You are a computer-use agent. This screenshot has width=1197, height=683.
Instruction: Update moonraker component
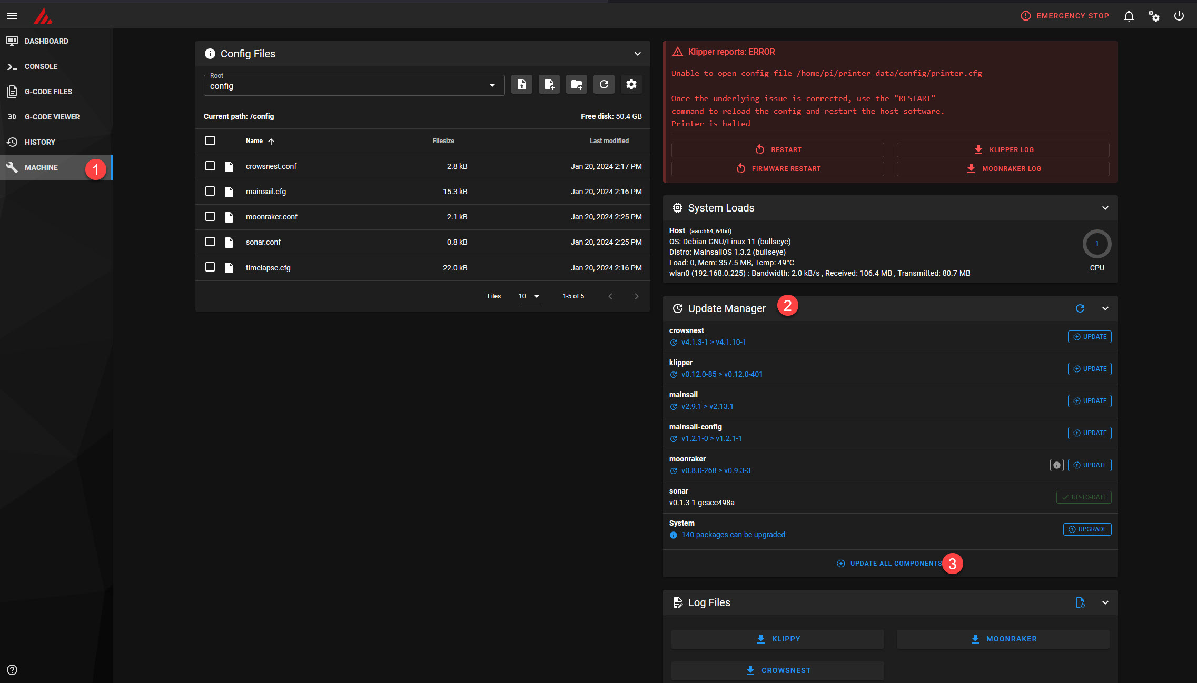tap(1090, 465)
